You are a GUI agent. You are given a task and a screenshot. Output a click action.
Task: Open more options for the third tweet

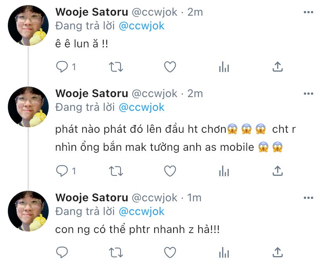point(309,198)
